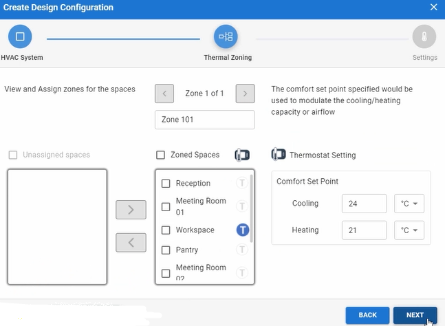
Task: Toggle thermostat icon for Workspace
Action: point(242,230)
